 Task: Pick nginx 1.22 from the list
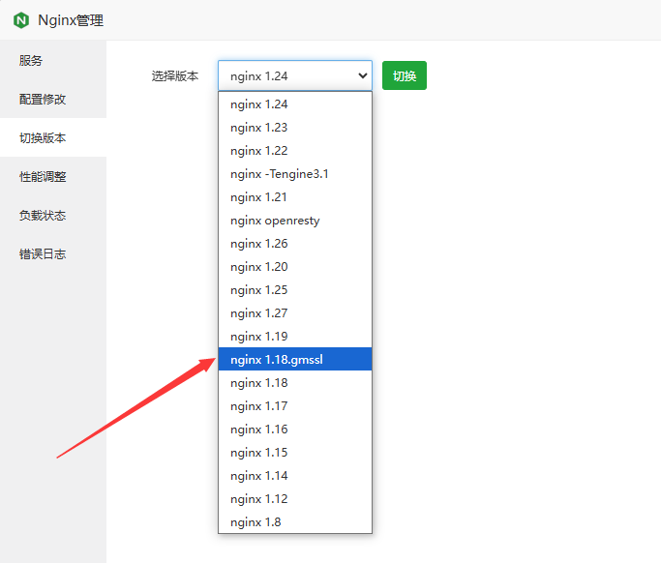(x=295, y=151)
